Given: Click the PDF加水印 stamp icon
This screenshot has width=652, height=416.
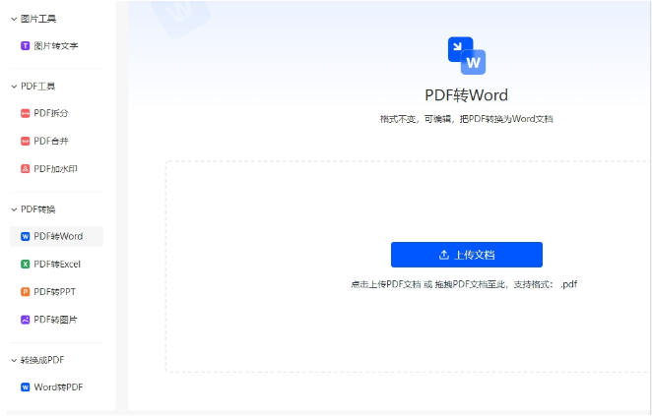Looking at the screenshot, I should point(26,169).
